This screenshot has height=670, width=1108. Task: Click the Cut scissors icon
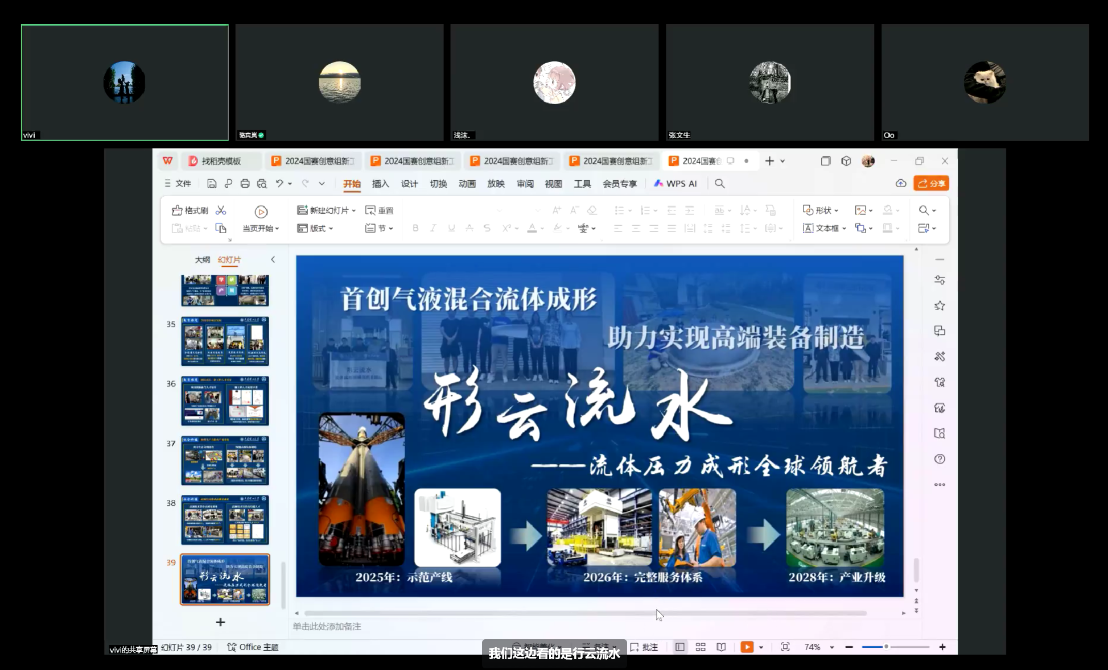point(221,210)
